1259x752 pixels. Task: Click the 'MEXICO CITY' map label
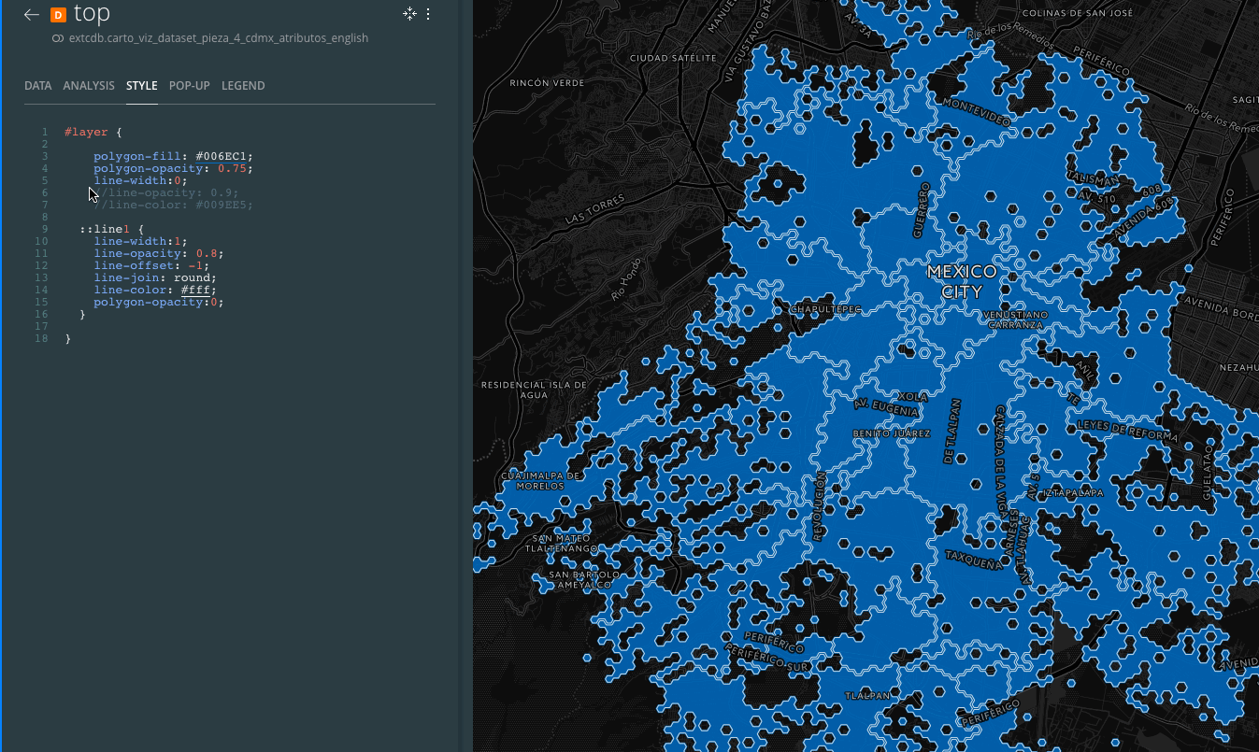click(962, 281)
